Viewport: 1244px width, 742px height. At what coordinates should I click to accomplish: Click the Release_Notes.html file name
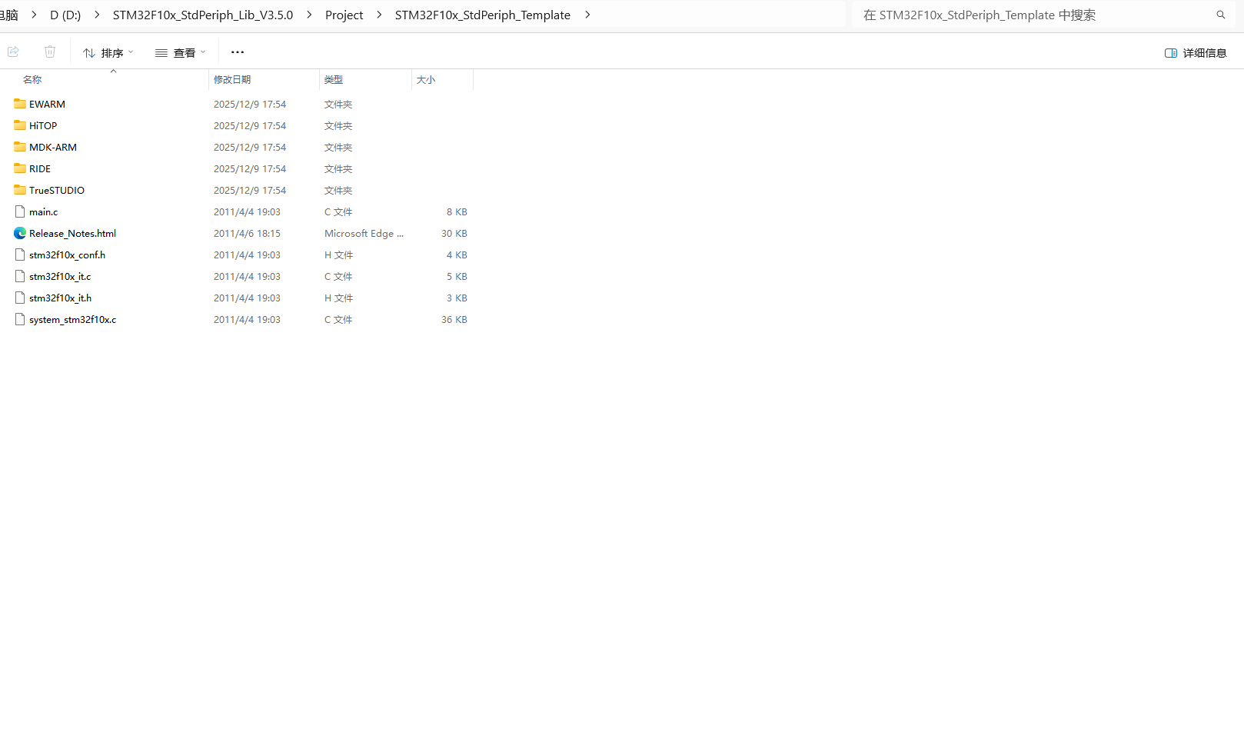pos(73,233)
